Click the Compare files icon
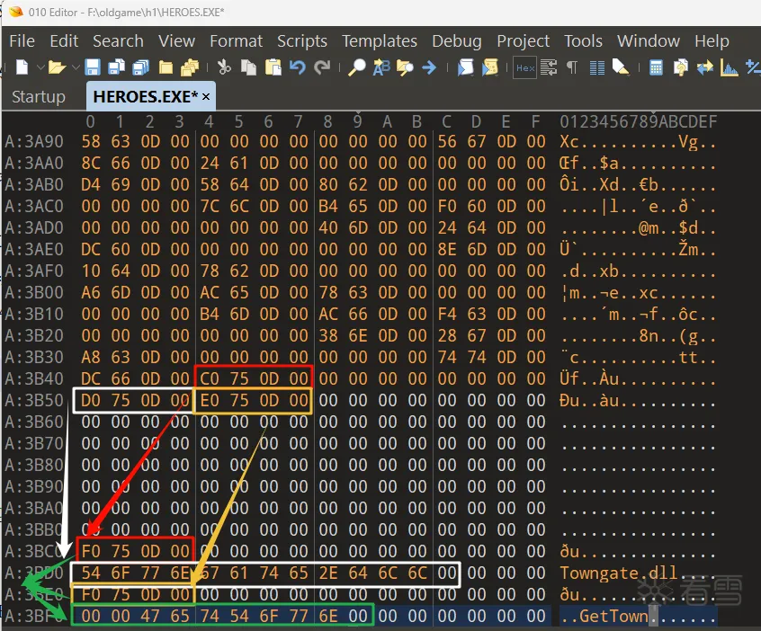Screen dimensions: 761x631 [x=705, y=67]
